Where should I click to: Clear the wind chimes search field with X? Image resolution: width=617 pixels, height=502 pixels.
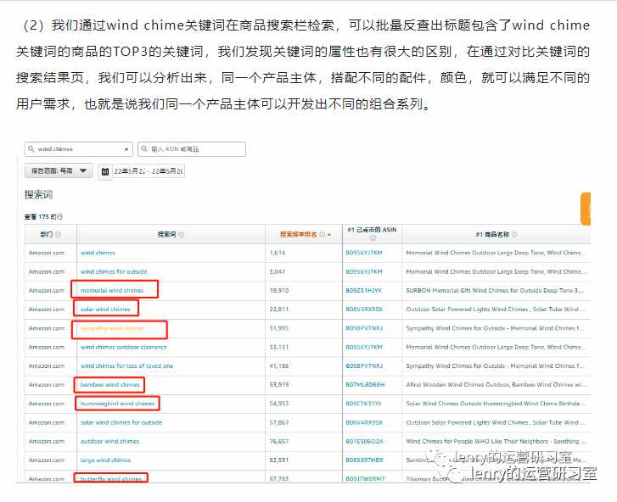click(x=126, y=149)
